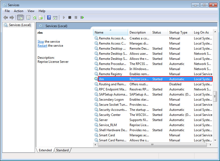The height and width of the screenshot is (161, 220).
Task: Open the View menu
Action: pos(31,11)
